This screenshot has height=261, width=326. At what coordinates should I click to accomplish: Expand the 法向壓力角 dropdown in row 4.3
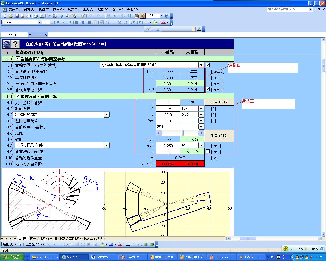click(x=106, y=115)
